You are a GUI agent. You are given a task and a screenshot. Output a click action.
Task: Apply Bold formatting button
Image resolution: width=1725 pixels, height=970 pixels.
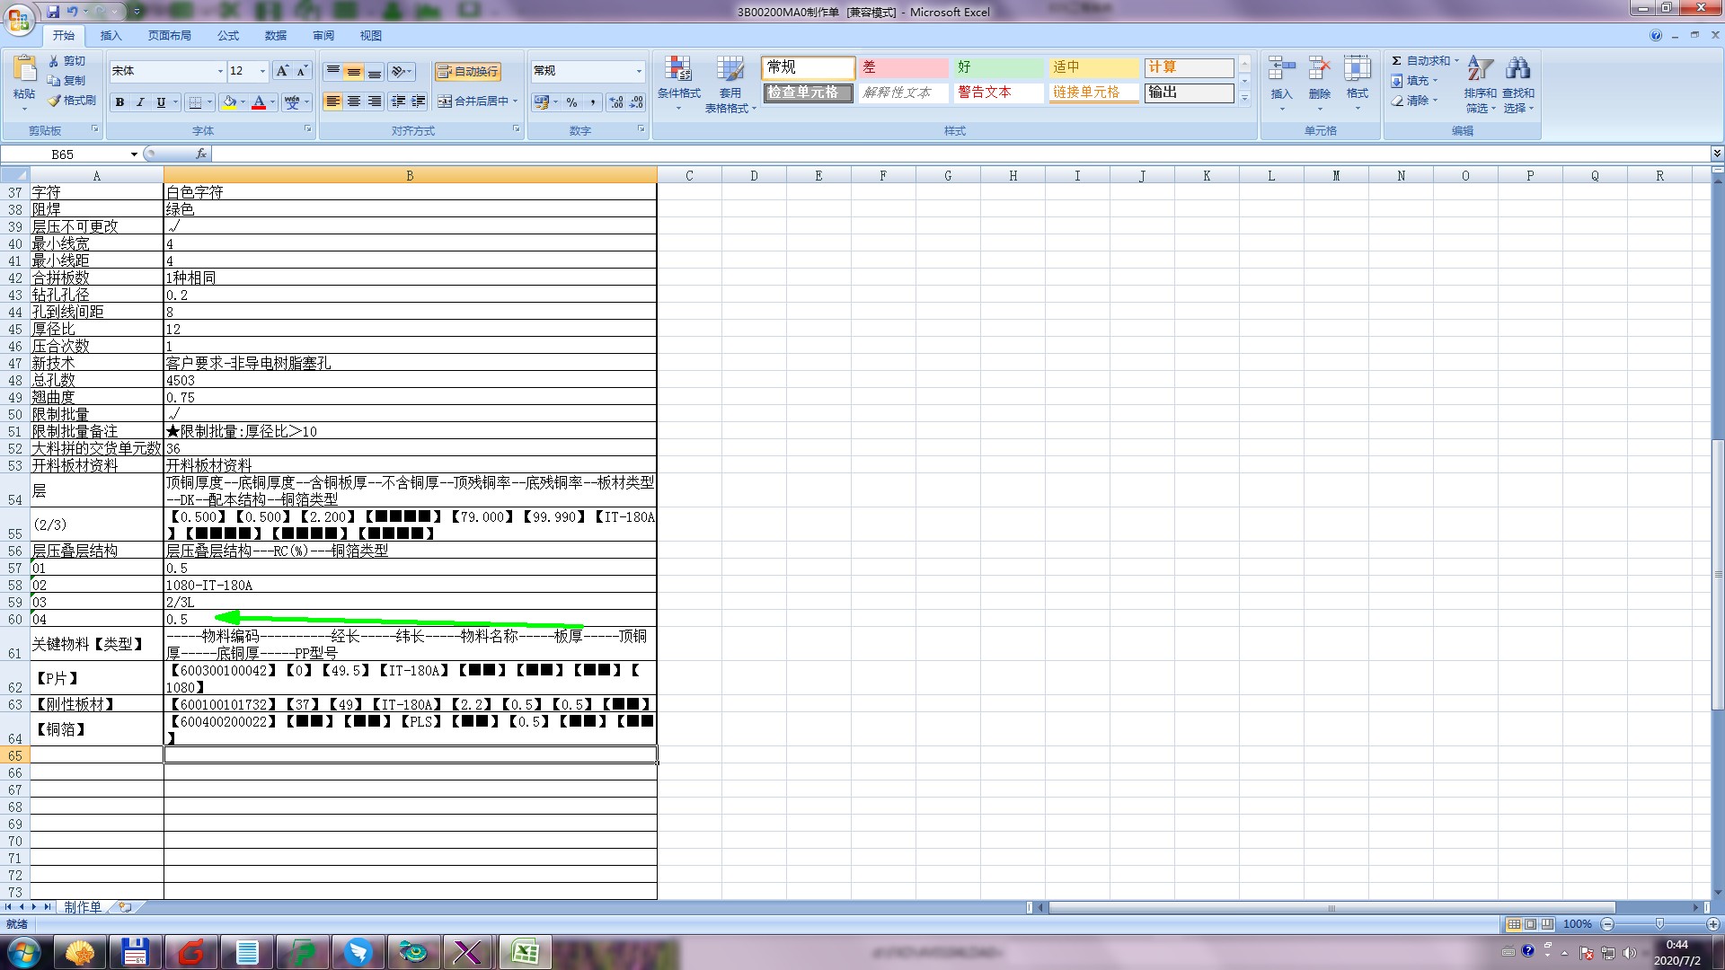click(x=119, y=102)
